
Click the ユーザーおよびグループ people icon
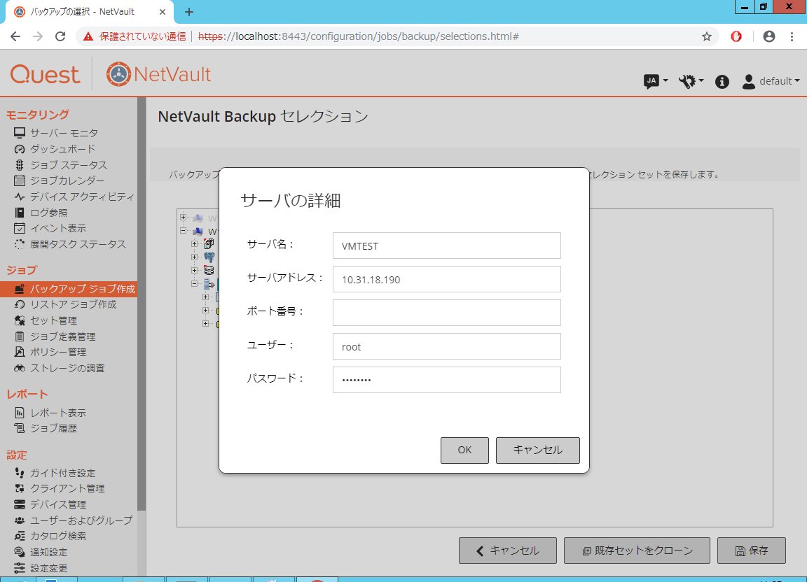coord(20,520)
